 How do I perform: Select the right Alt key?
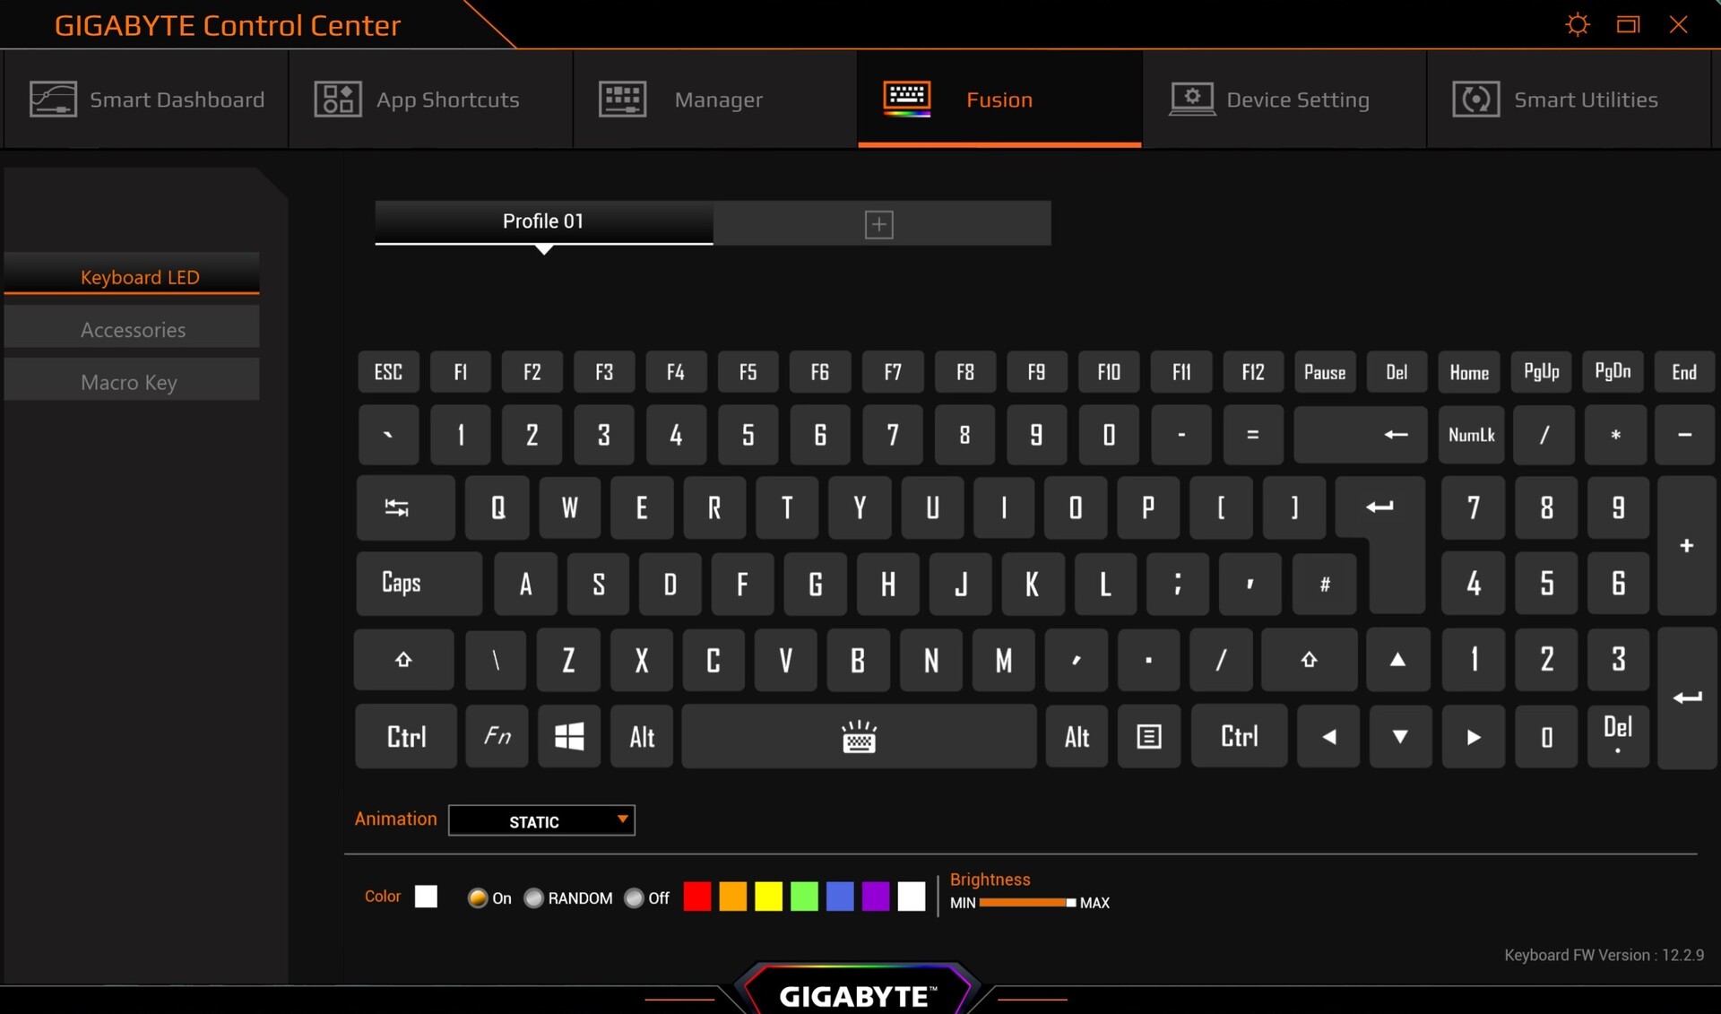pyautogui.click(x=1077, y=737)
